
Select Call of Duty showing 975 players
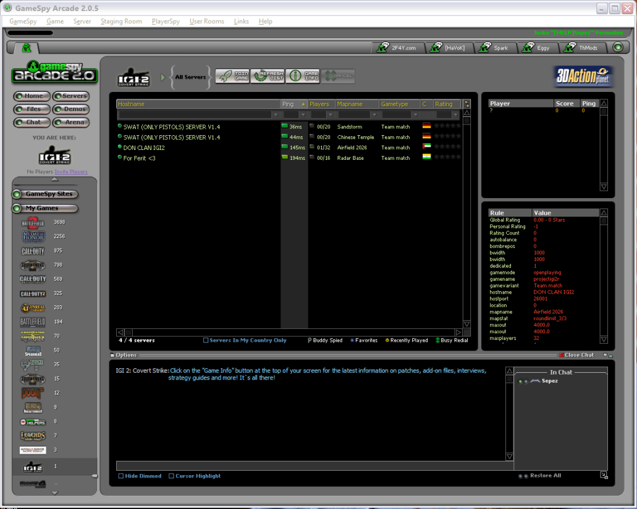[33, 251]
